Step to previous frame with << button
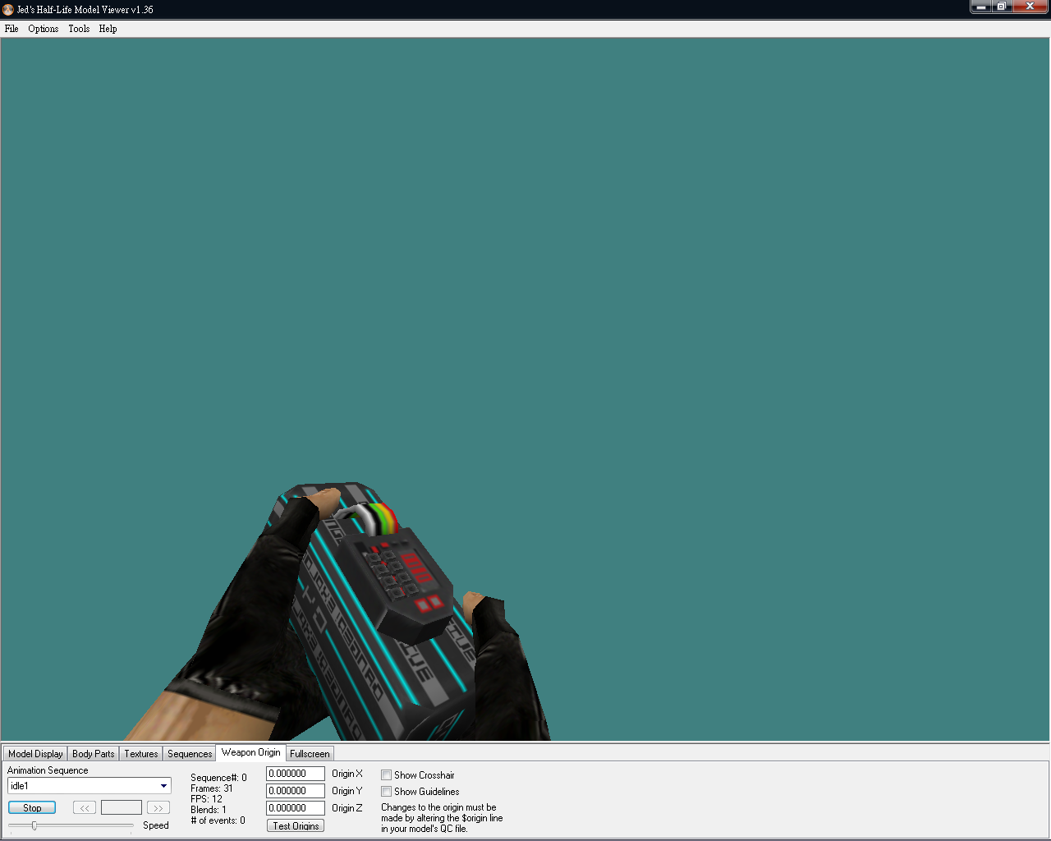Viewport: 1051px width, 841px height. point(85,808)
